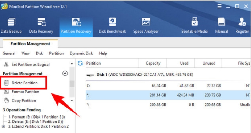Screen dimensions: 251x133
Task: Create Bootable Media
Action: (x=194, y=25)
